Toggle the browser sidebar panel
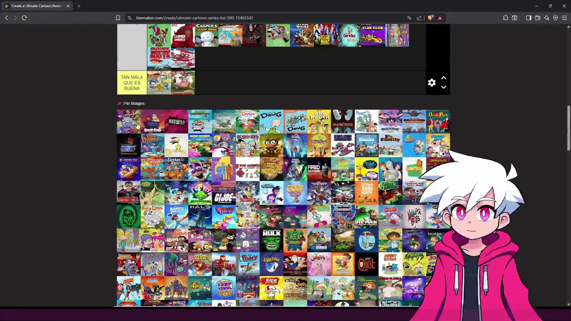Viewport: 571px width, 321px height. click(x=529, y=18)
